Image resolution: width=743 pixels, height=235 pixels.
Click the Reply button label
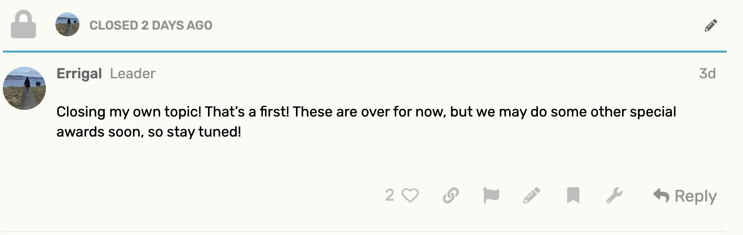pyautogui.click(x=695, y=196)
